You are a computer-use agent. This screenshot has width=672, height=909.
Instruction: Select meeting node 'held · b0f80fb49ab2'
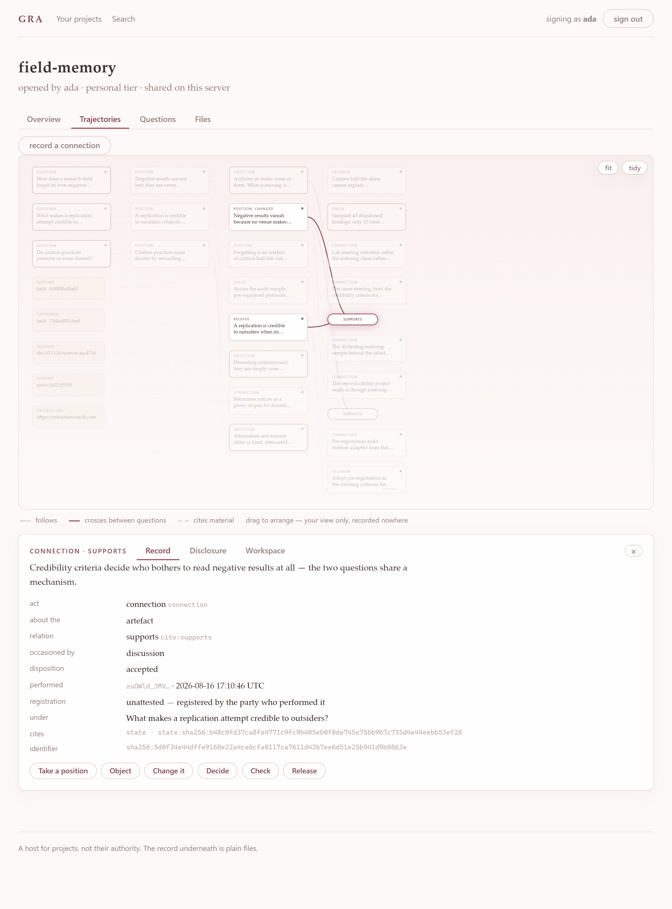click(x=68, y=288)
